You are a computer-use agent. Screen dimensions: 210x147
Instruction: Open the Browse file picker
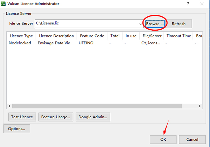155,24
